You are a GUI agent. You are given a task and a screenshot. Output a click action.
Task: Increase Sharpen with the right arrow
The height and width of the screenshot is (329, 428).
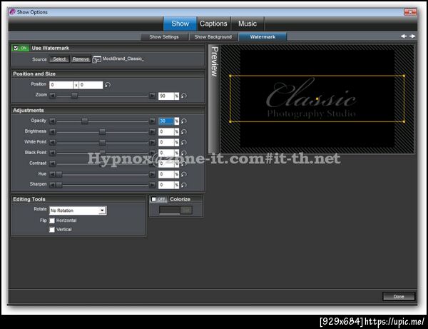[153, 185]
